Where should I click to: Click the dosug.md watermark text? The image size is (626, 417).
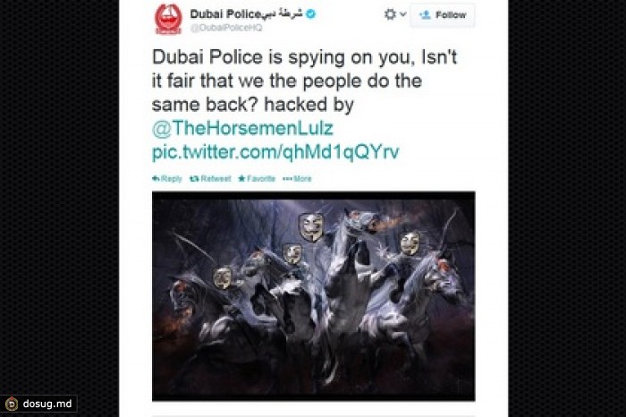[x=47, y=404]
